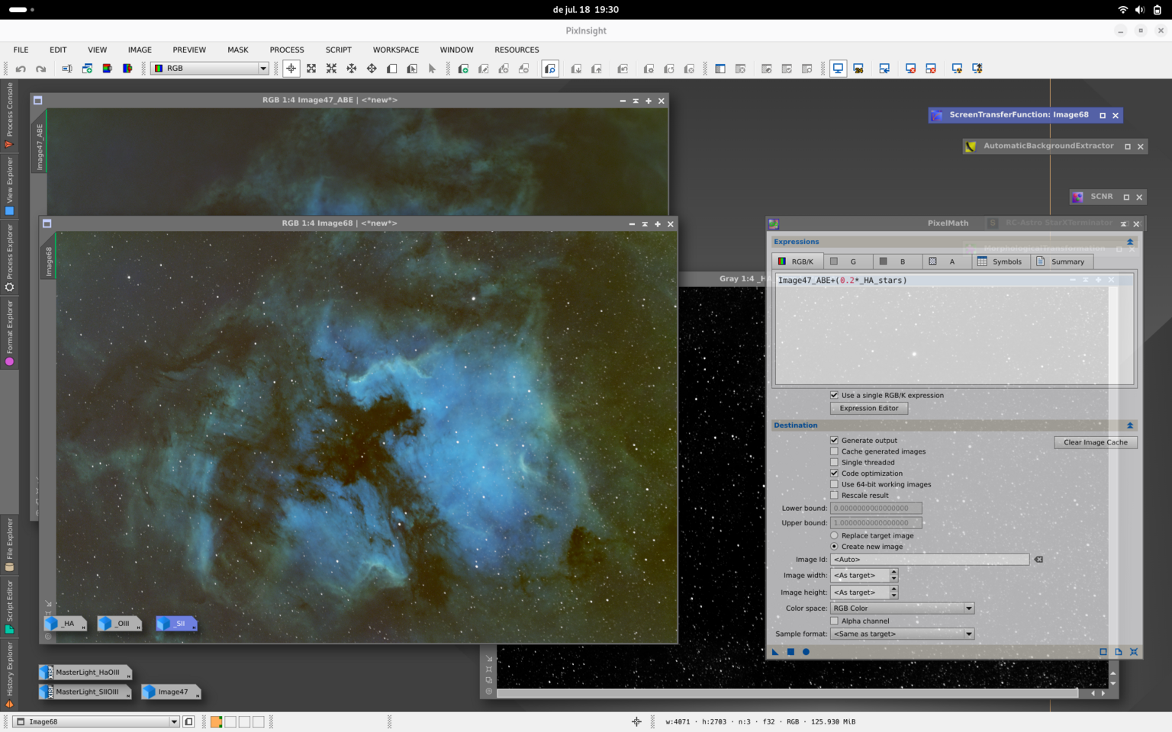Click the Image Id input field

[929, 560]
